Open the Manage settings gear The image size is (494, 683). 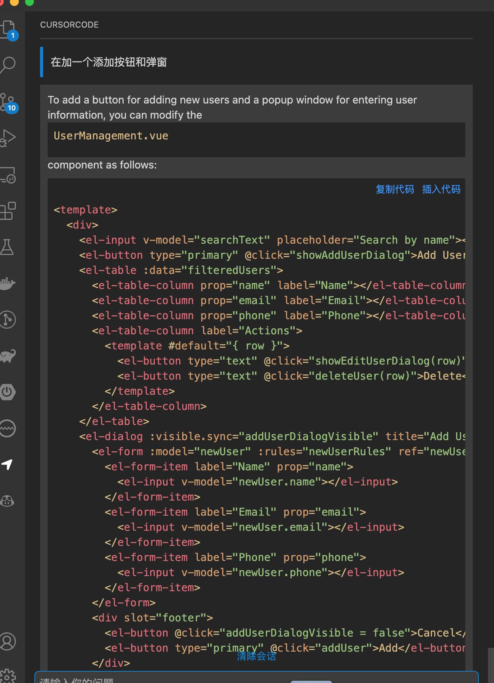tap(8, 675)
